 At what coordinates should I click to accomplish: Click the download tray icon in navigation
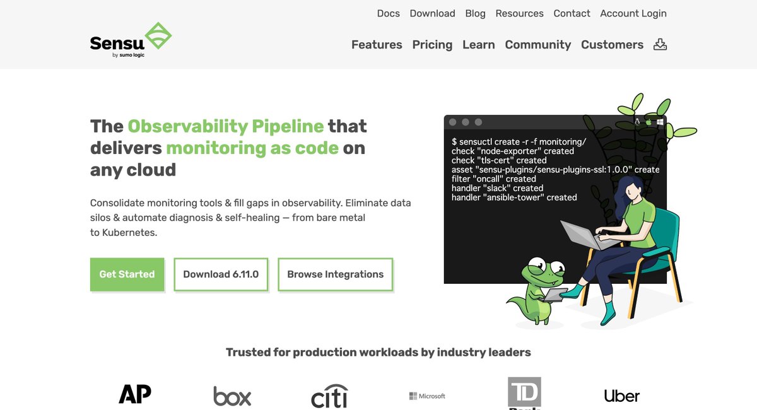[660, 44]
